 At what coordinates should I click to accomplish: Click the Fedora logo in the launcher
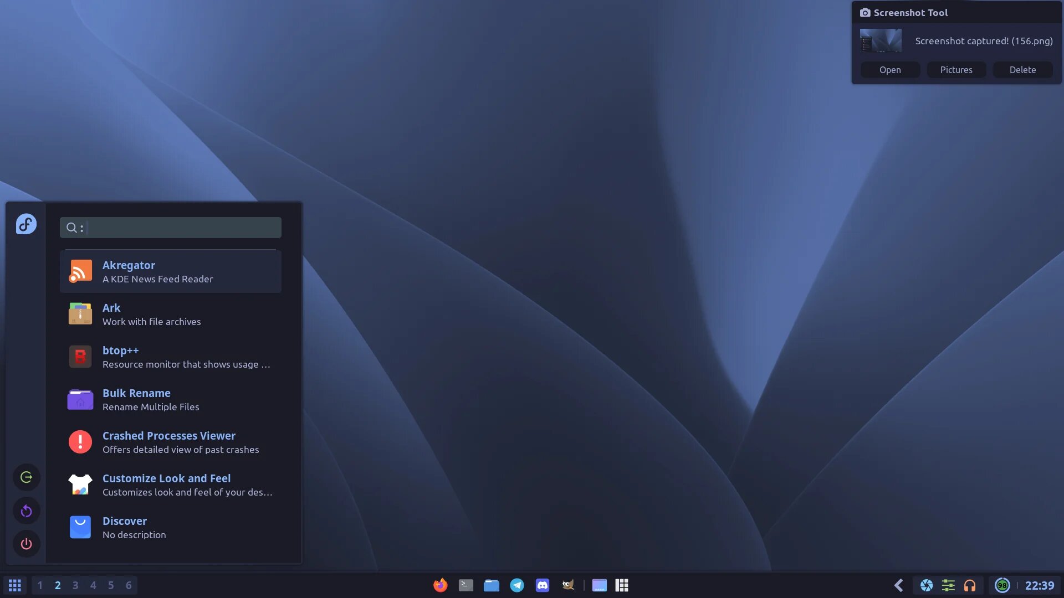point(26,224)
